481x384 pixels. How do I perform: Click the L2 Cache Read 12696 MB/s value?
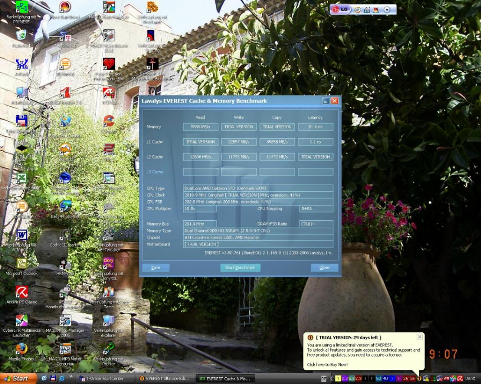[x=201, y=157]
